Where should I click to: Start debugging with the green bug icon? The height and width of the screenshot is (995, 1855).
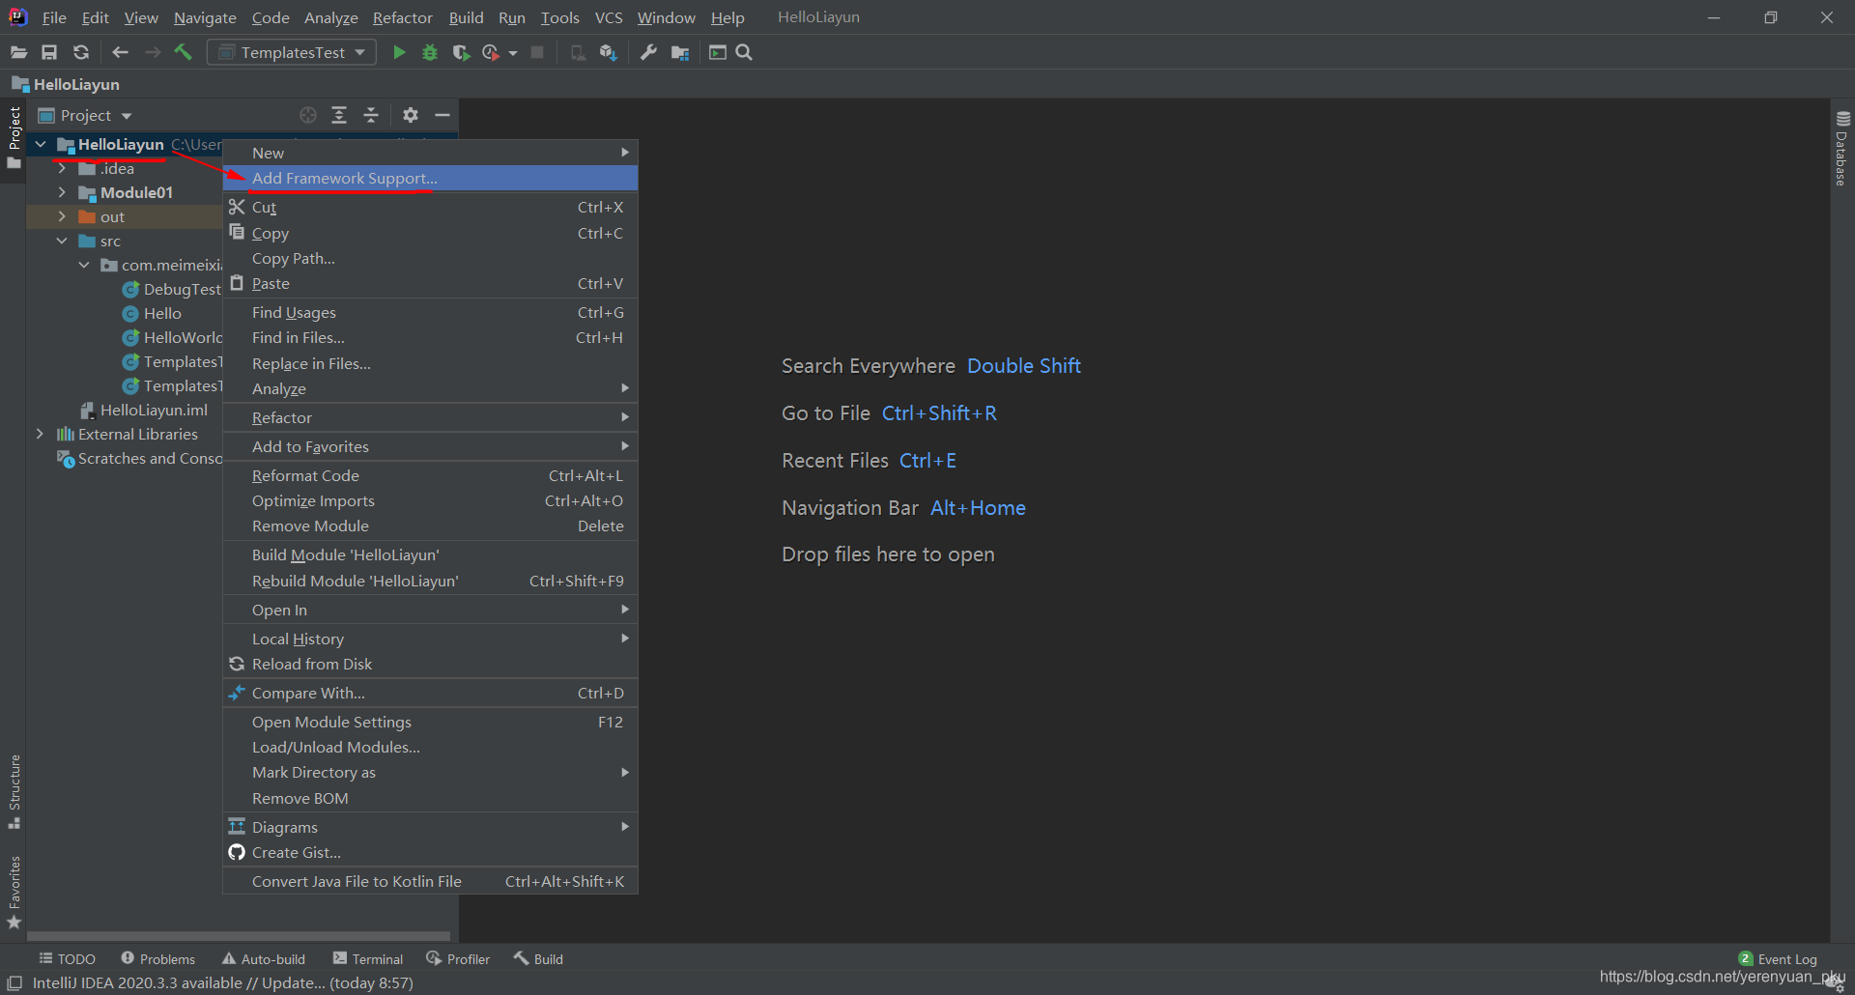[x=430, y=52]
